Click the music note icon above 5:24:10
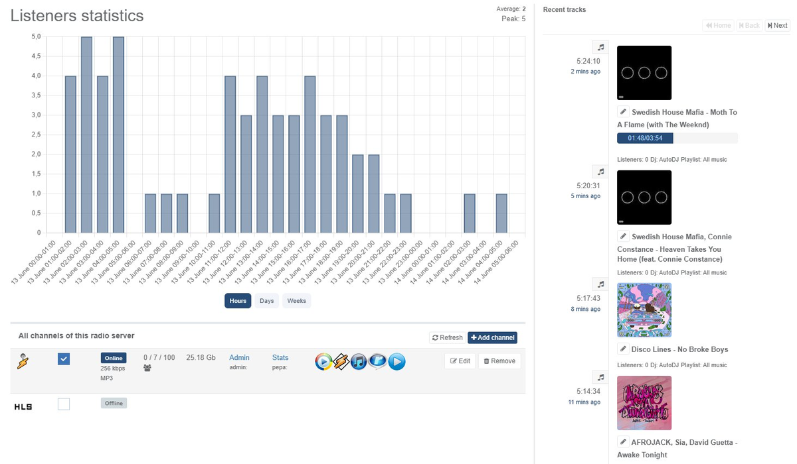Image resolution: width=797 pixels, height=464 pixels. [x=600, y=47]
